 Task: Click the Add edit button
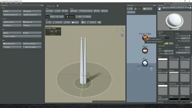[x=49, y=22]
